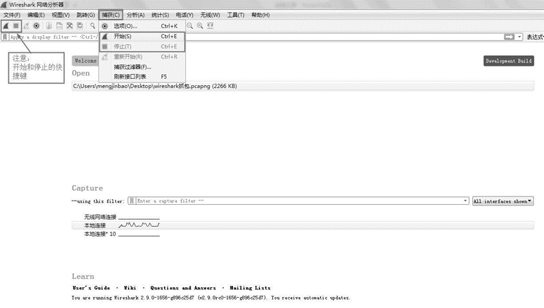Click the Development Build badge
Screen dimensions: 544x308
[509, 61]
